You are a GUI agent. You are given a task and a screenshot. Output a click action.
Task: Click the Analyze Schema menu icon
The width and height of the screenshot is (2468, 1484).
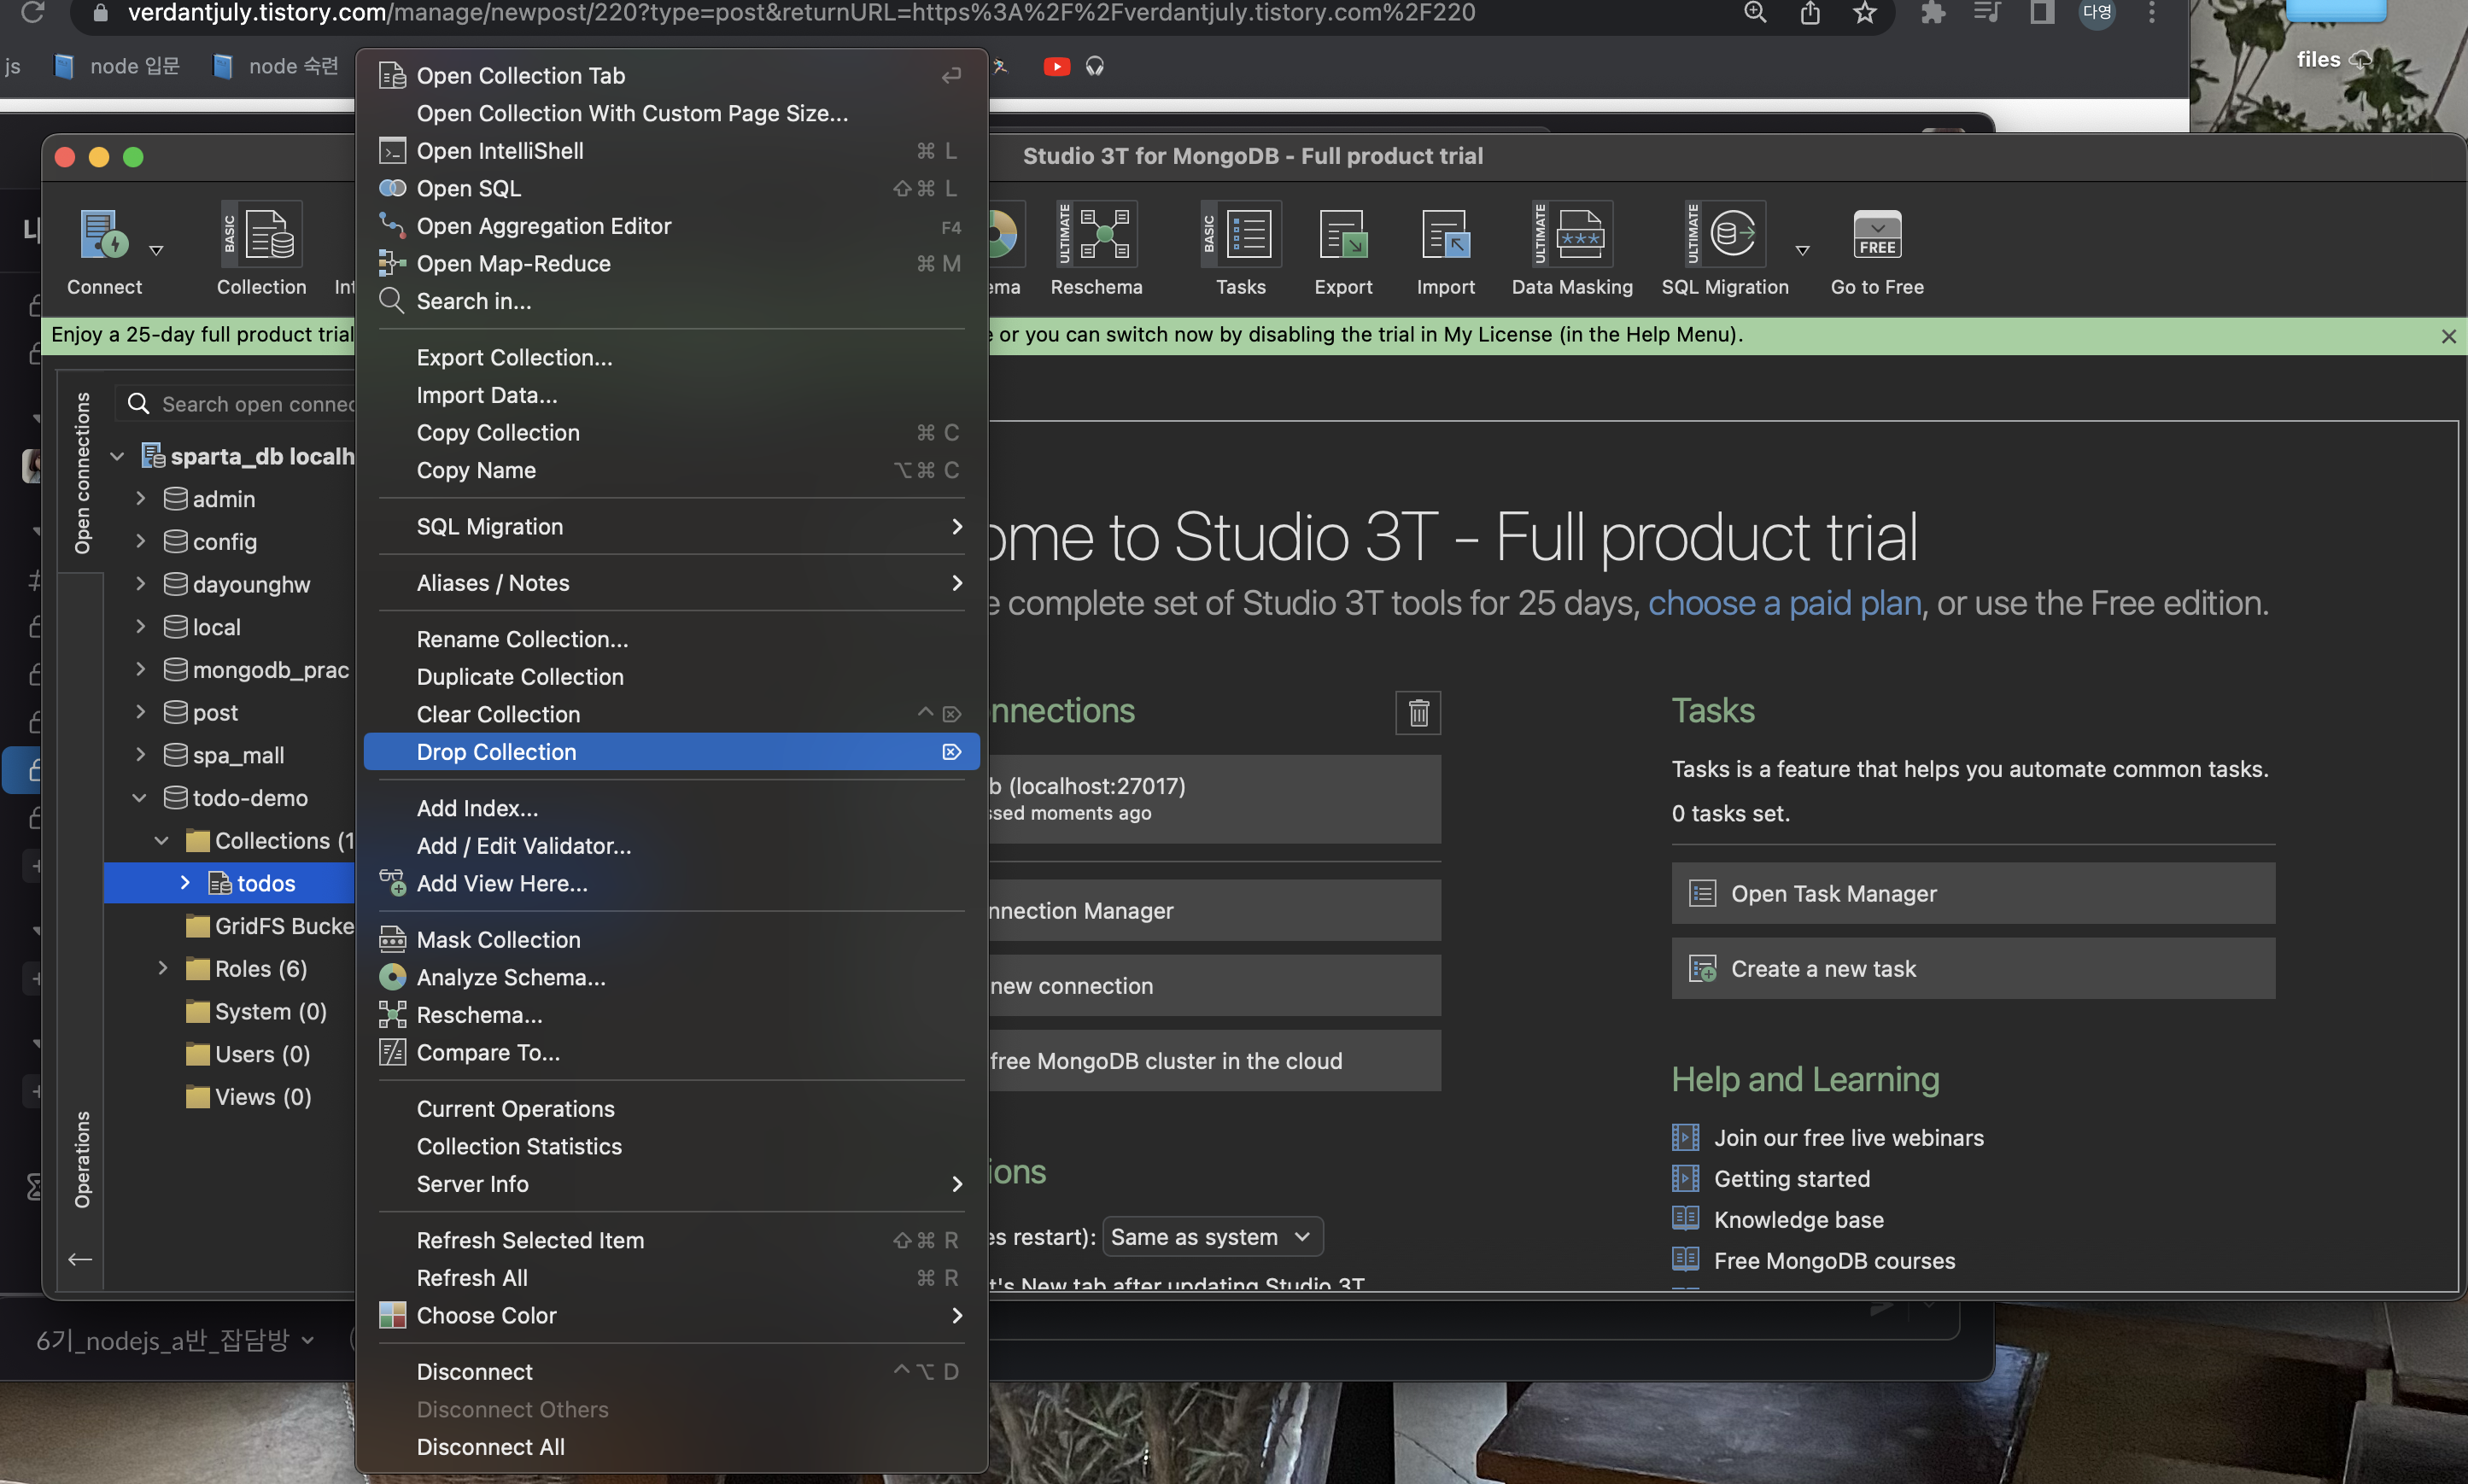(x=392, y=977)
